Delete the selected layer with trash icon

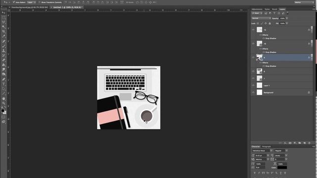coord(309,143)
